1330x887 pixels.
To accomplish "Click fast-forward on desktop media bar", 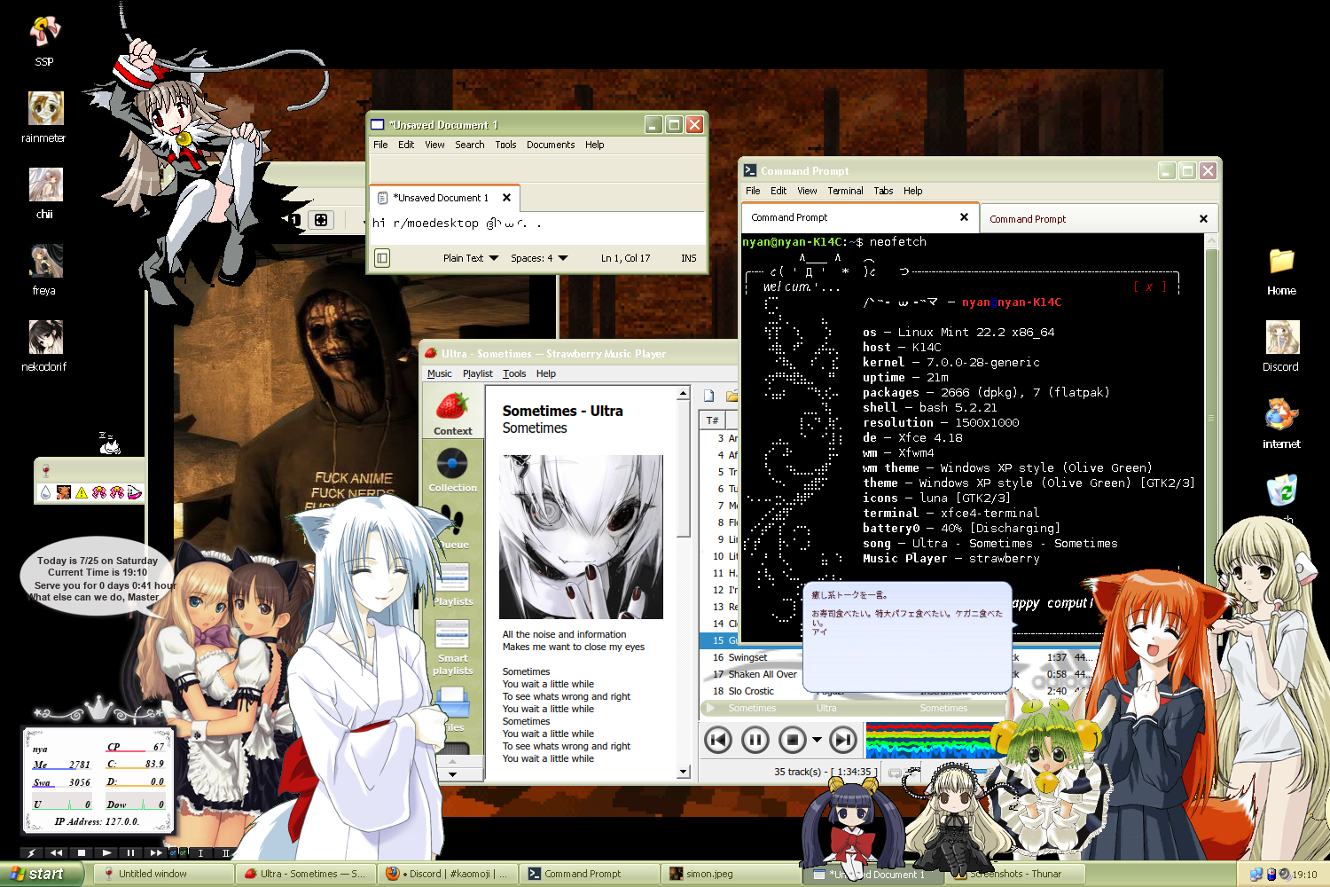I will coord(156,853).
